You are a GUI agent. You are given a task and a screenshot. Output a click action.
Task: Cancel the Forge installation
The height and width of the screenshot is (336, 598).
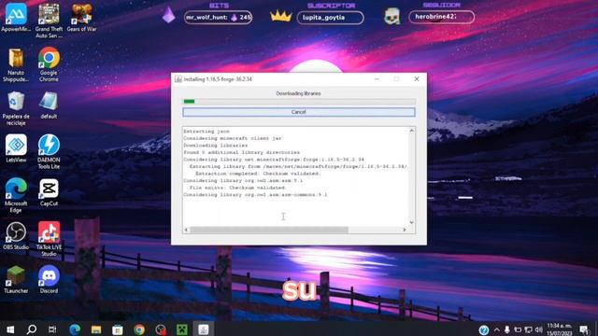299,112
